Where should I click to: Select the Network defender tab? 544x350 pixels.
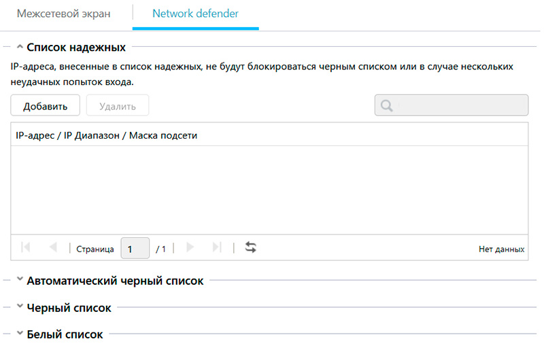point(195,14)
